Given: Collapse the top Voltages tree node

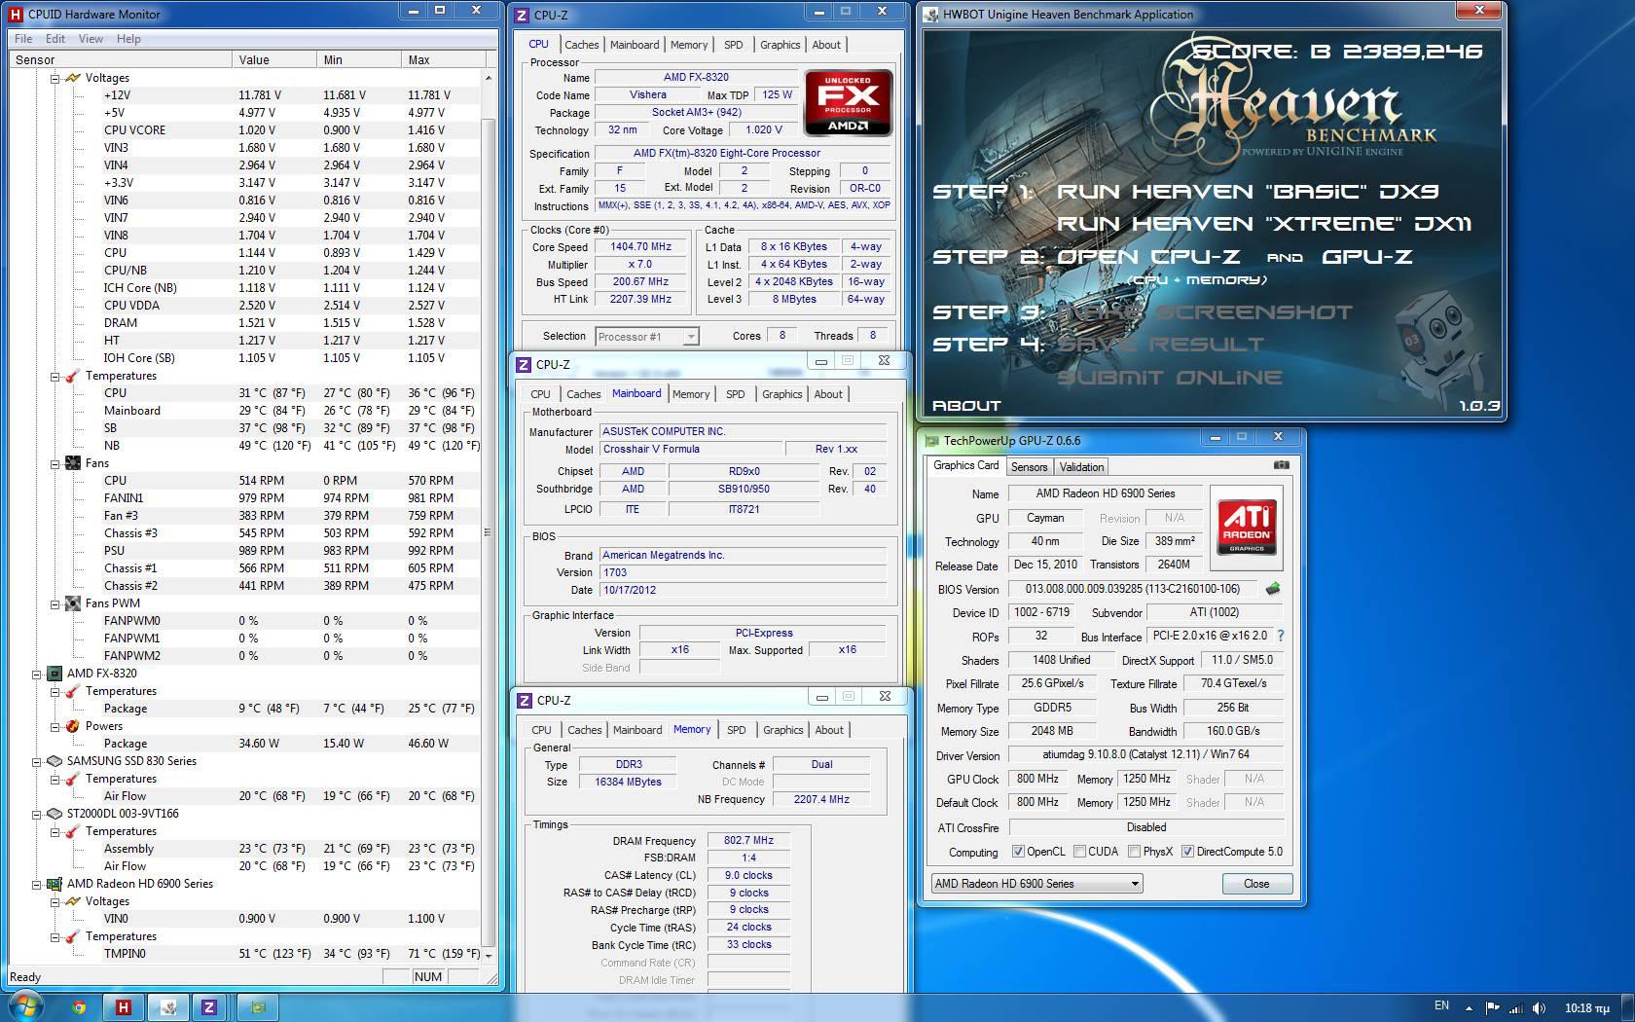Looking at the screenshot, I should coord(55,78).
